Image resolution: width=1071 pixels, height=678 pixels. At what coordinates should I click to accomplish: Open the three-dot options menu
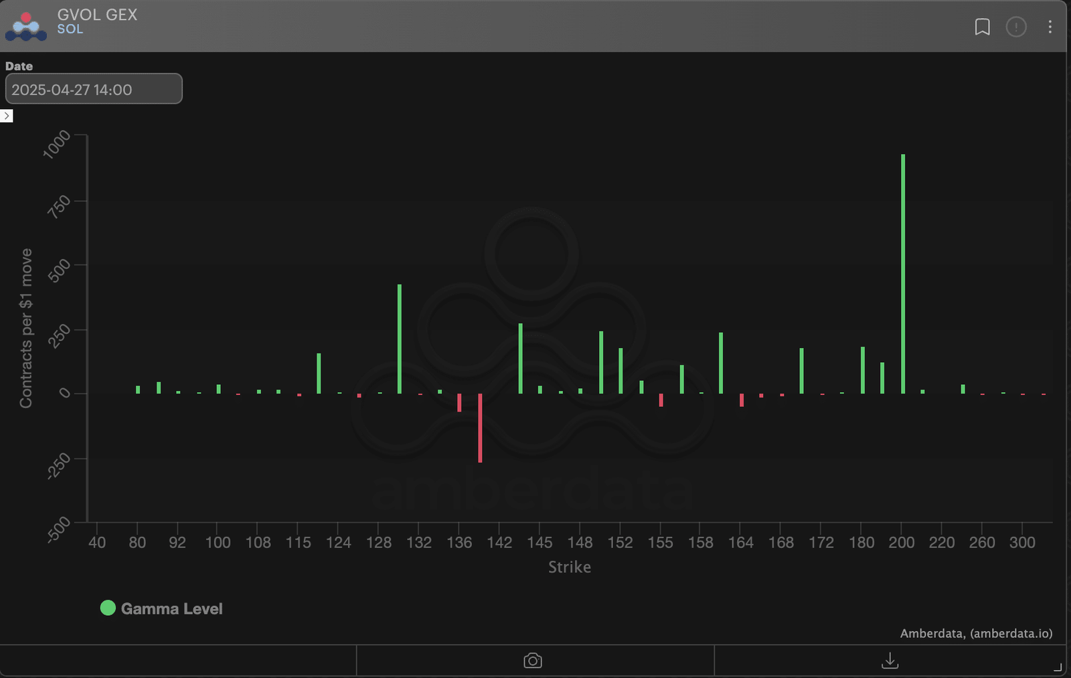tap(1050, 27)
